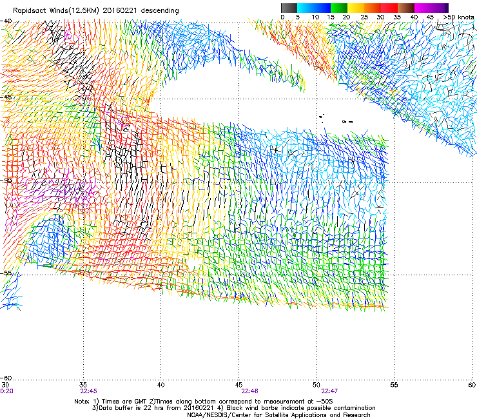This screenshot has height=419, width=477.
Task: Click the magenta-purple 40-50 knots legend band
Action: (x=431, y=8)
